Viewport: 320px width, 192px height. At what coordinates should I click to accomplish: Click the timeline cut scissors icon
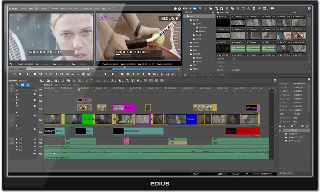[x=63, y=81]
